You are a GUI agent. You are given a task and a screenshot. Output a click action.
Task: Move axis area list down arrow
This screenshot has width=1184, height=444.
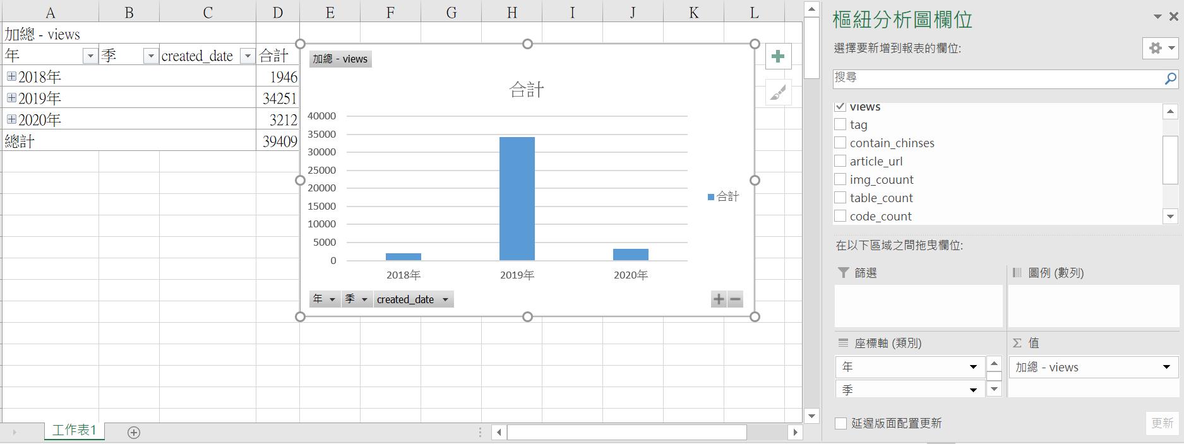(994, 388)
